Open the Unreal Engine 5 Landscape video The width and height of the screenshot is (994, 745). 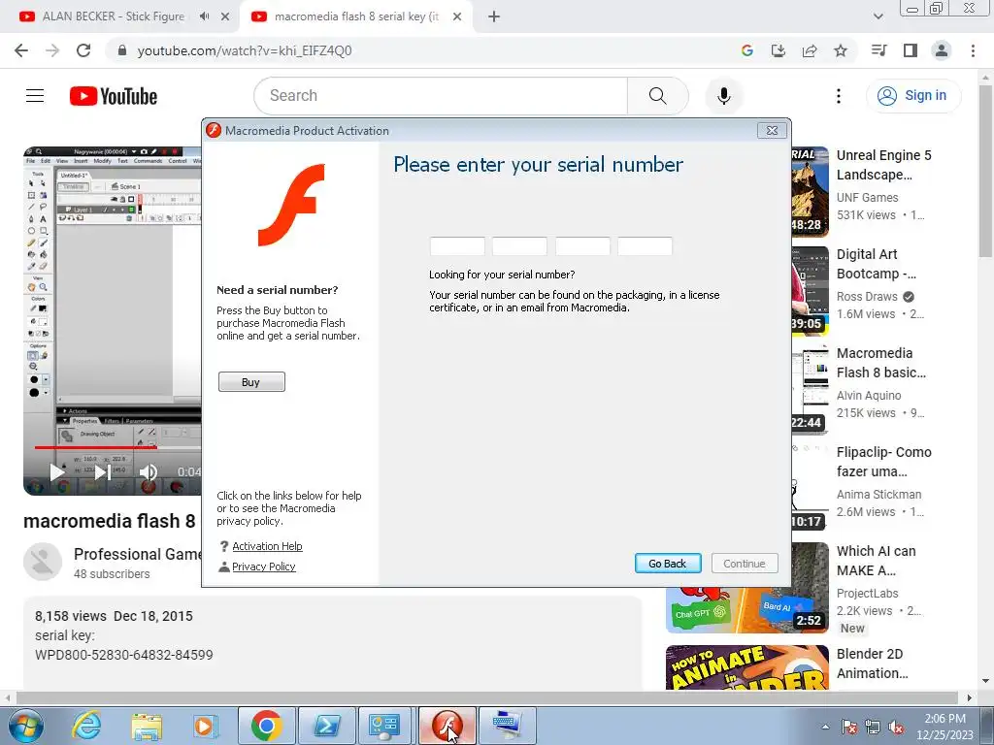tap(883, 165)
